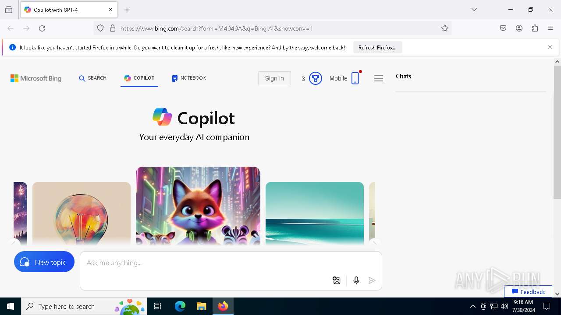The width and height of the screenshot is (561, 315).
Task: Select the Copilot with GPT-4 browser tab
Action: point(69,10)
